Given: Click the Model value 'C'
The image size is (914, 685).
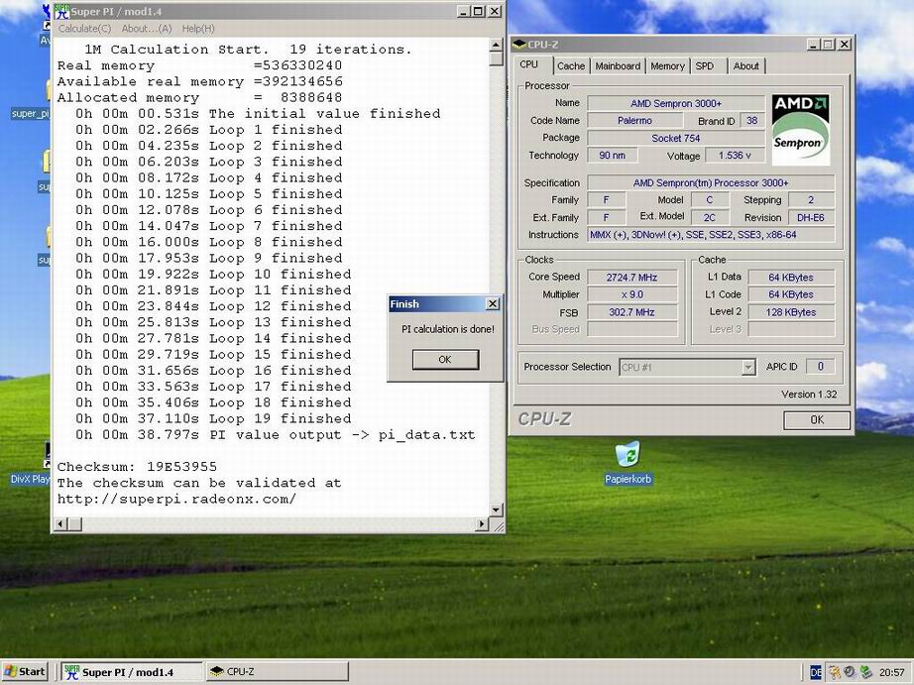Looking at the screenshot, I should (x=710, y=200).
